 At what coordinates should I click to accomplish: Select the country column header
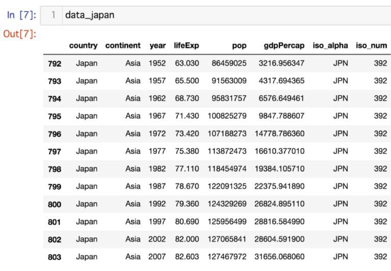click(x=83, y=45)
